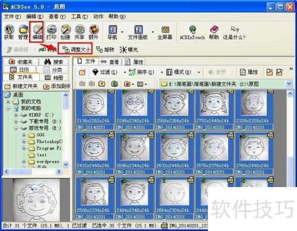Open the 编辑 (Edit) menu
Viewport: 297px width, 231px height.
tap(34, 17)
